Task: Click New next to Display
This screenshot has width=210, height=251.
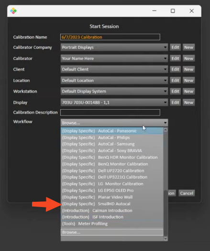Action: [x=188, y=102]
